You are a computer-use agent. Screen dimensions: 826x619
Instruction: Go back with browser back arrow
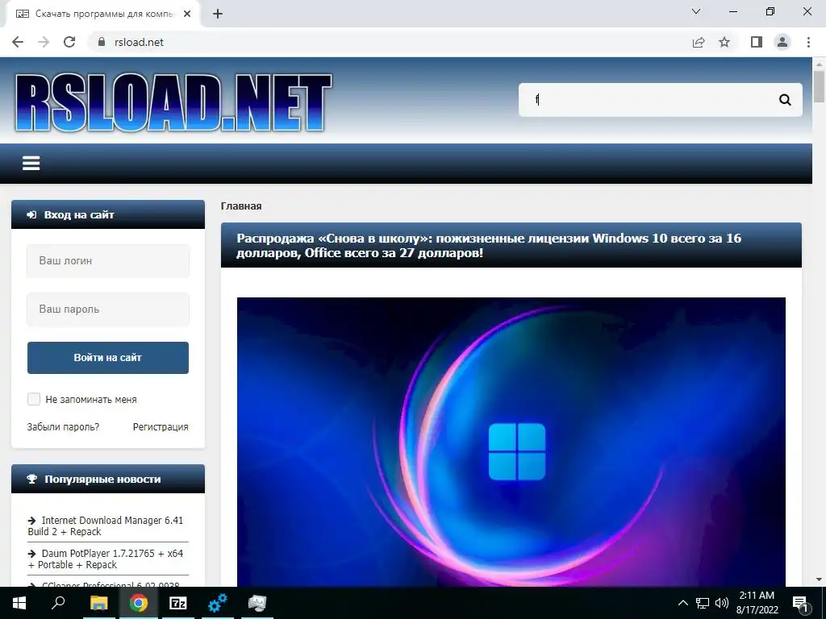[18, 42]
